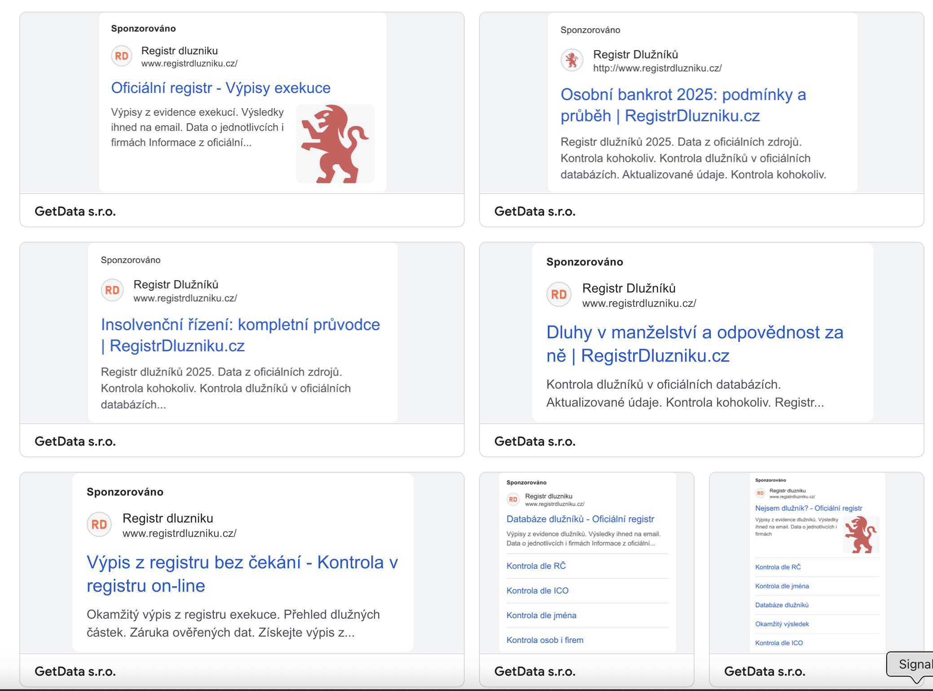Open 'Kontrola dle RČ' sitelink in 'Nejsem dlužník?' ad

pos(778,567)
